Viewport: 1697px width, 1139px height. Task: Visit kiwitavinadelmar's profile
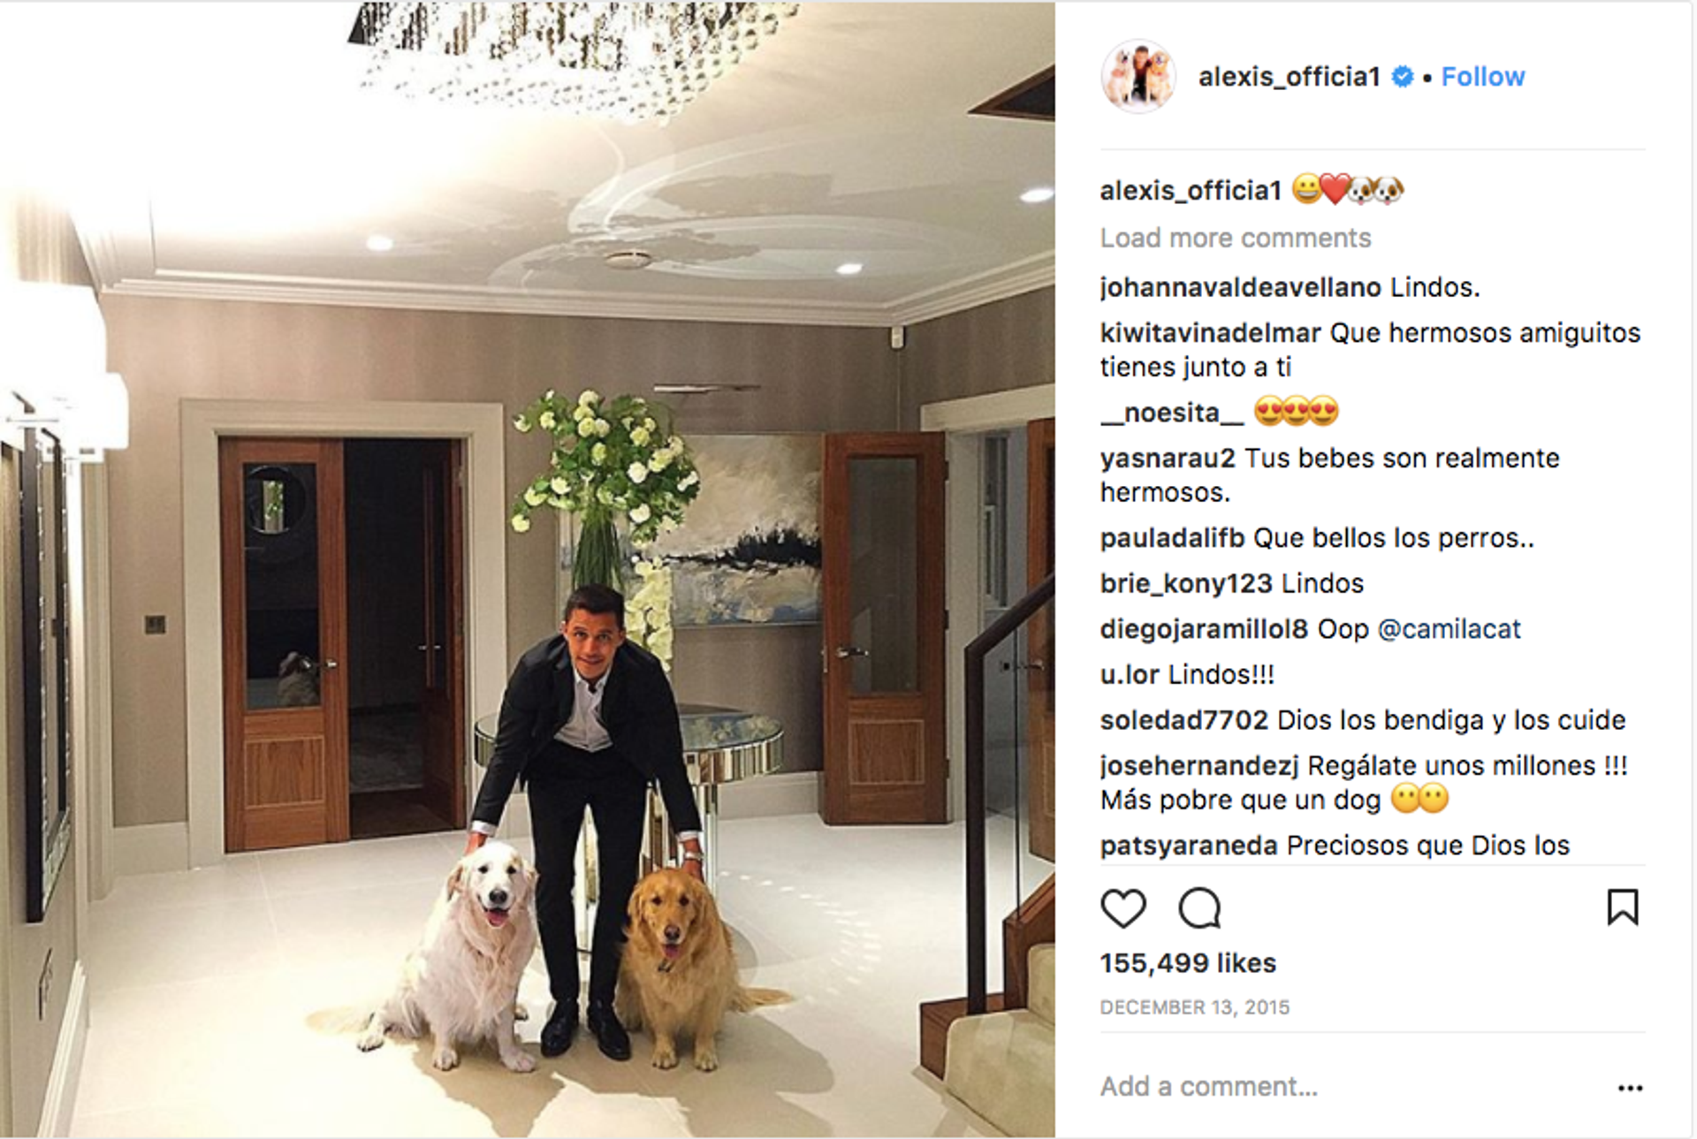[x=1210, y=333]
